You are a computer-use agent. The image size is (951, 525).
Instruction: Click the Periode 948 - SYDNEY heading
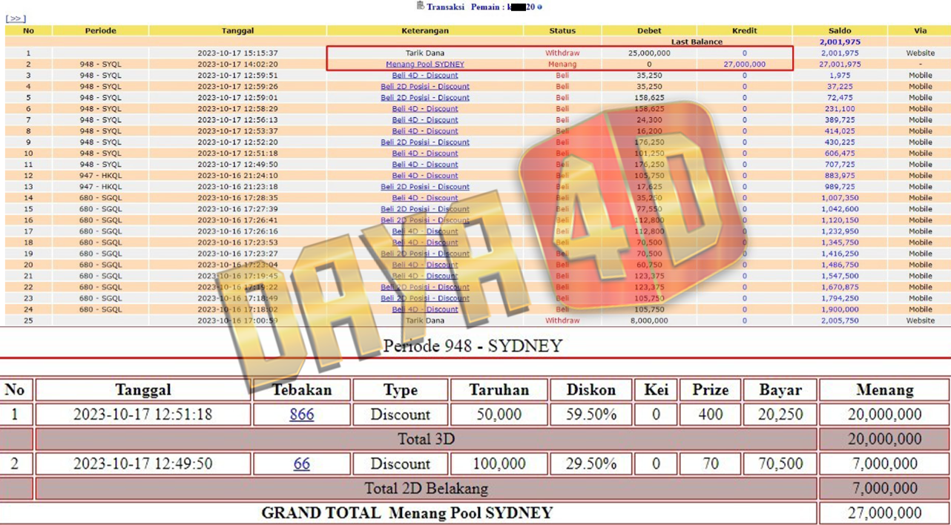(x=473, y=346)
